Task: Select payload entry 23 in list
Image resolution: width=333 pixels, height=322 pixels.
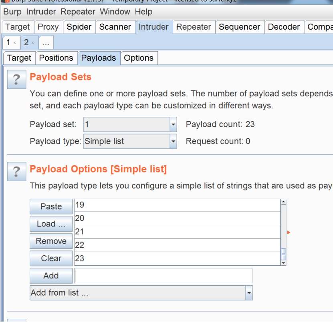Action: tap(178, 259)
